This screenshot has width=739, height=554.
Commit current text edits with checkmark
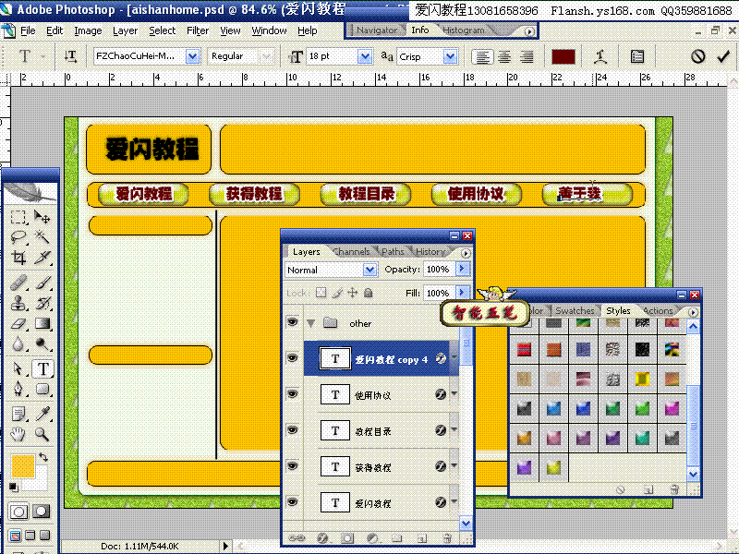coord(723,57)
